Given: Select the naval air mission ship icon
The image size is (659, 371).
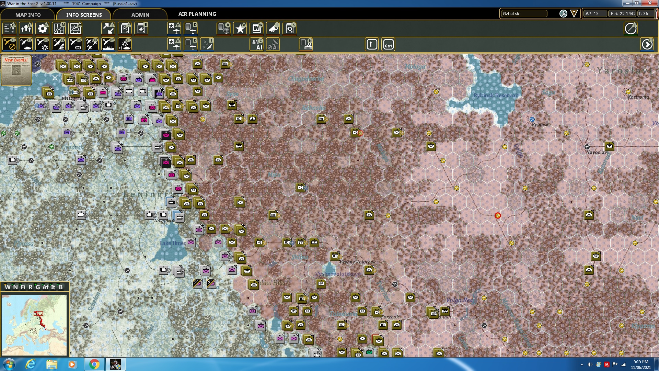Looking at the screenshot, I should (x=108, y=44).
